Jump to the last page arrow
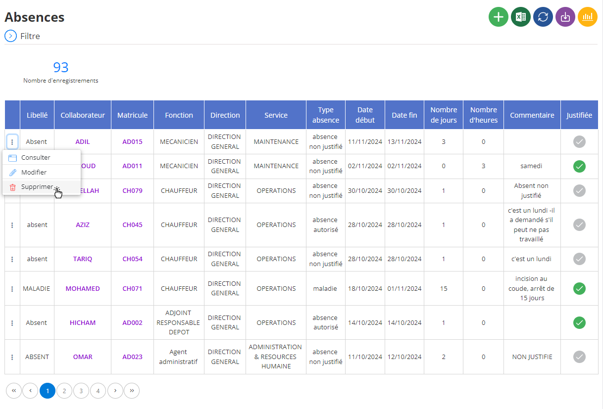This screenshot has width=603, height=409. click(132, 391)
